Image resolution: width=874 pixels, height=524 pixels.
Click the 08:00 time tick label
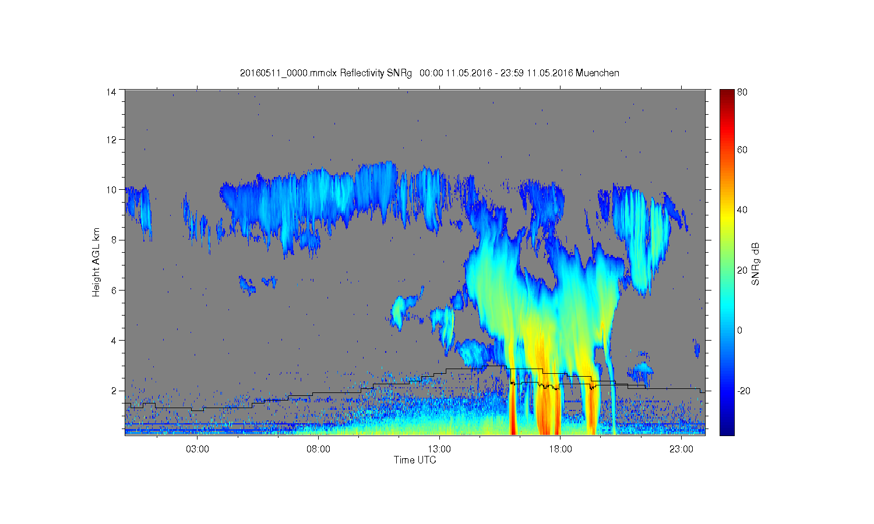click(x=318, y=449)
